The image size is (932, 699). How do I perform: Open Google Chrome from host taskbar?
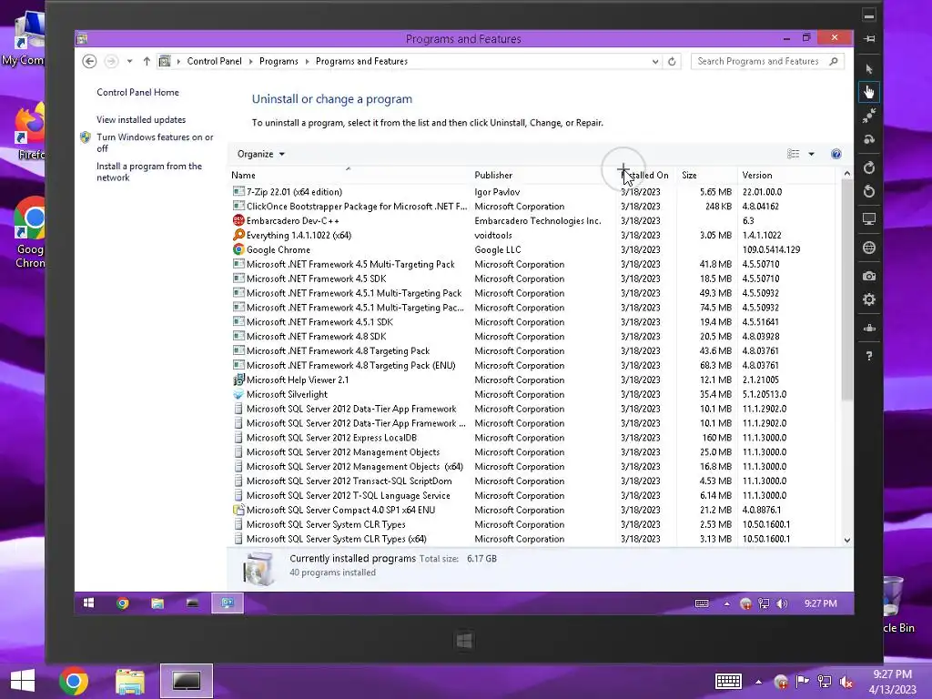74,681
